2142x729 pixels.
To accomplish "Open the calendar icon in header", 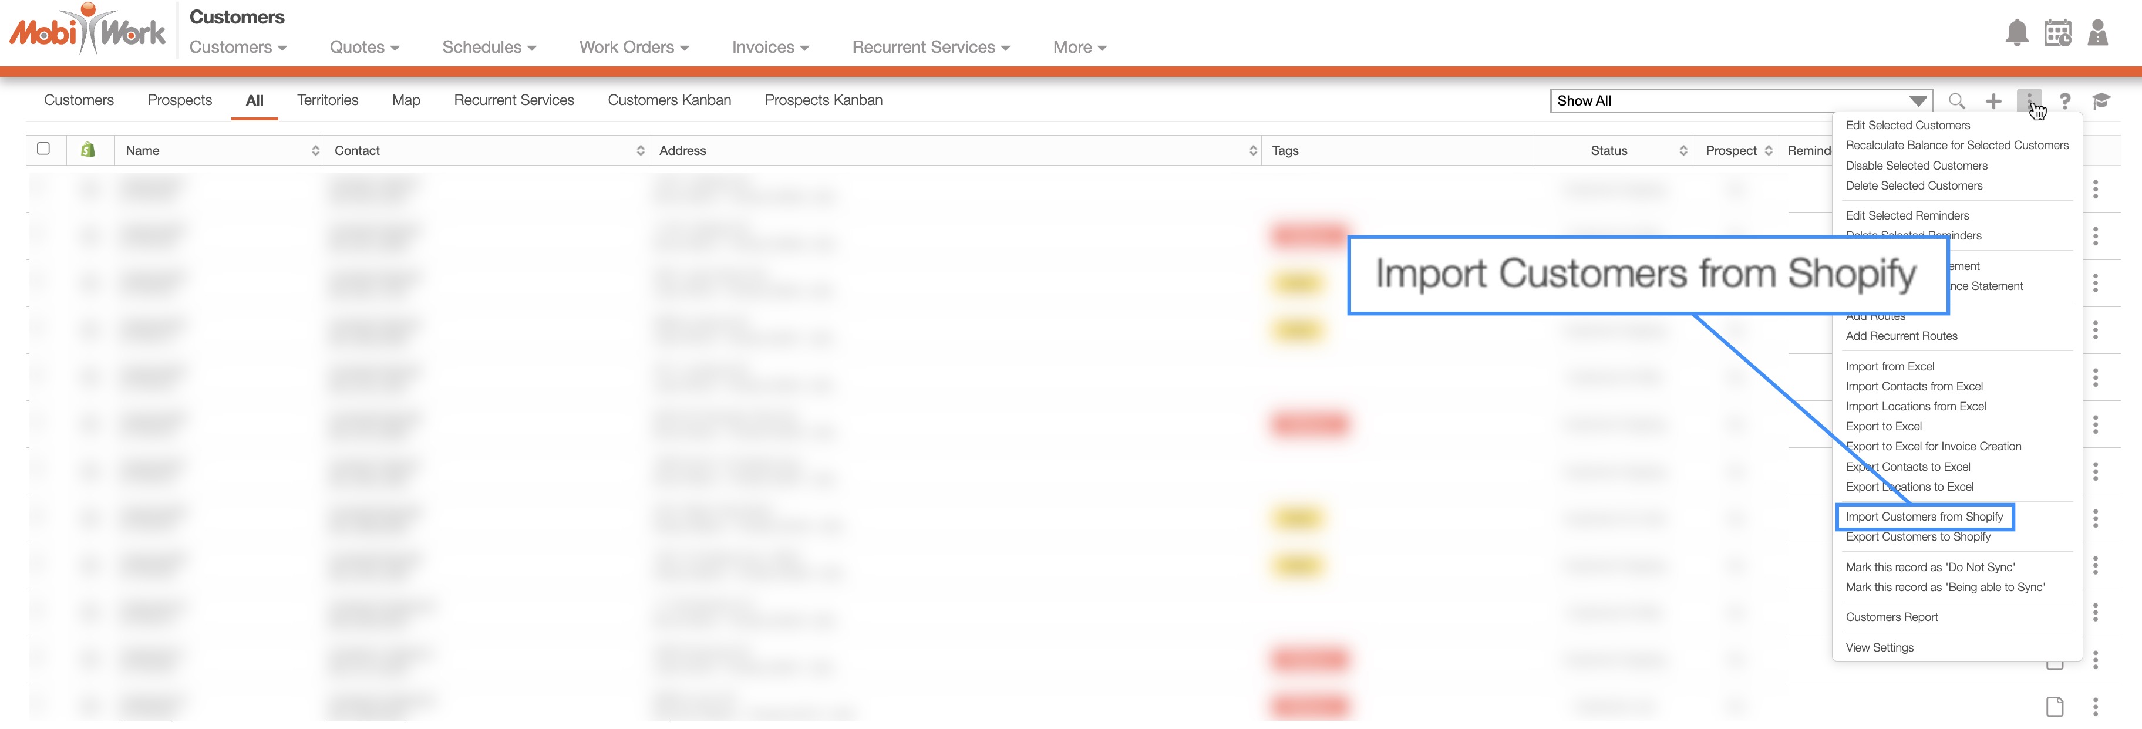I will point(2057,33).
